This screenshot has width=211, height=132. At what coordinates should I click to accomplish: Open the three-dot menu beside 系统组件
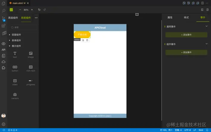[36, 18]
